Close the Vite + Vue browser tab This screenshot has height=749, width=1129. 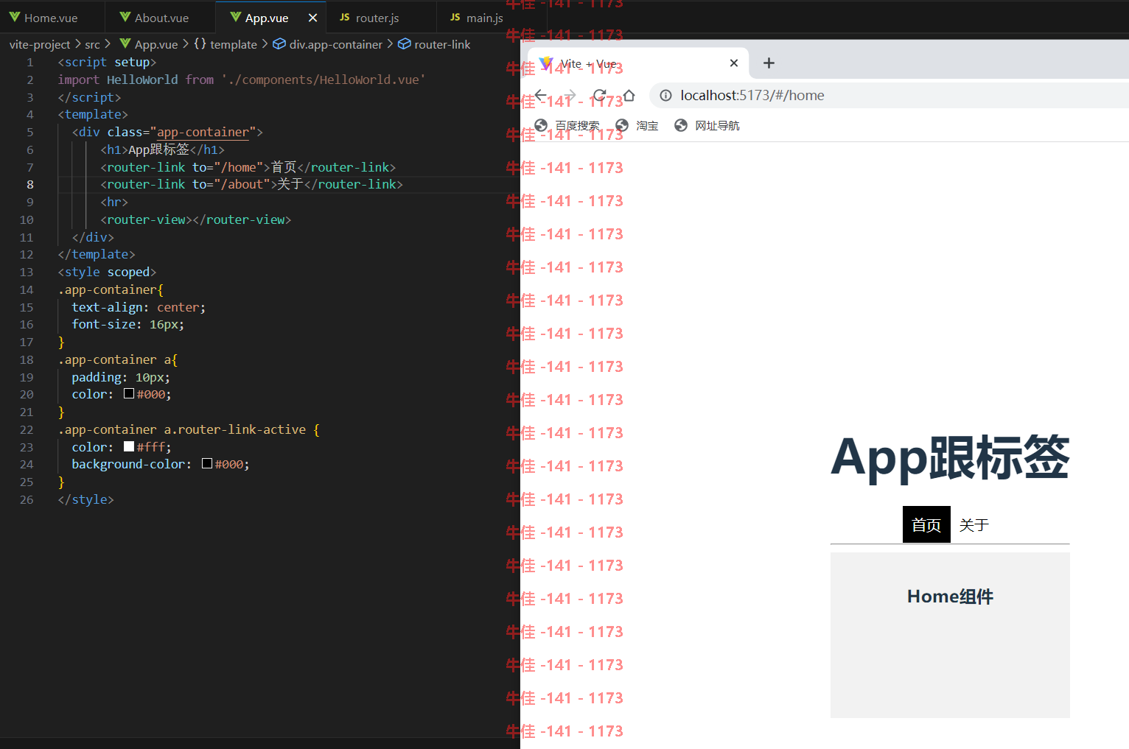click(734, 63)
